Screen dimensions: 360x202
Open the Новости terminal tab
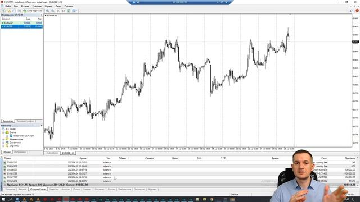[x=53, y=189]
